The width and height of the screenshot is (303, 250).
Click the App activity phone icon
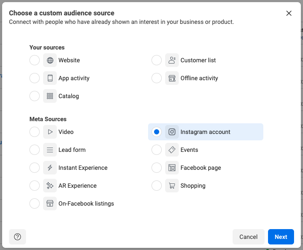click(50, 78)
